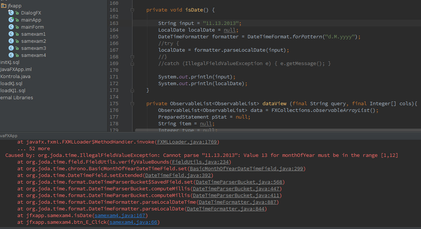Open DateTimeField.java:392 stack trace link
The width and height of the screenshot is (421, 229).
pyautogui.click(x=178, y=175)
